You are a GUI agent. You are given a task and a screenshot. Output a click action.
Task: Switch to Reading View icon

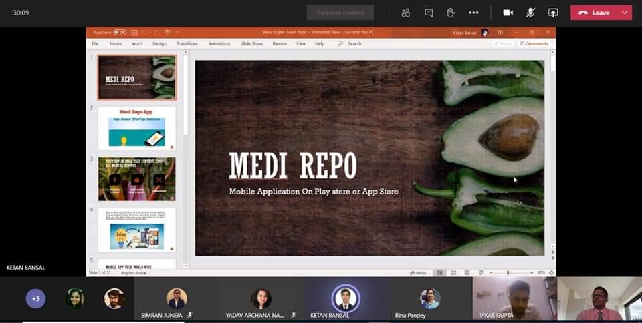[x=467, y=272]
